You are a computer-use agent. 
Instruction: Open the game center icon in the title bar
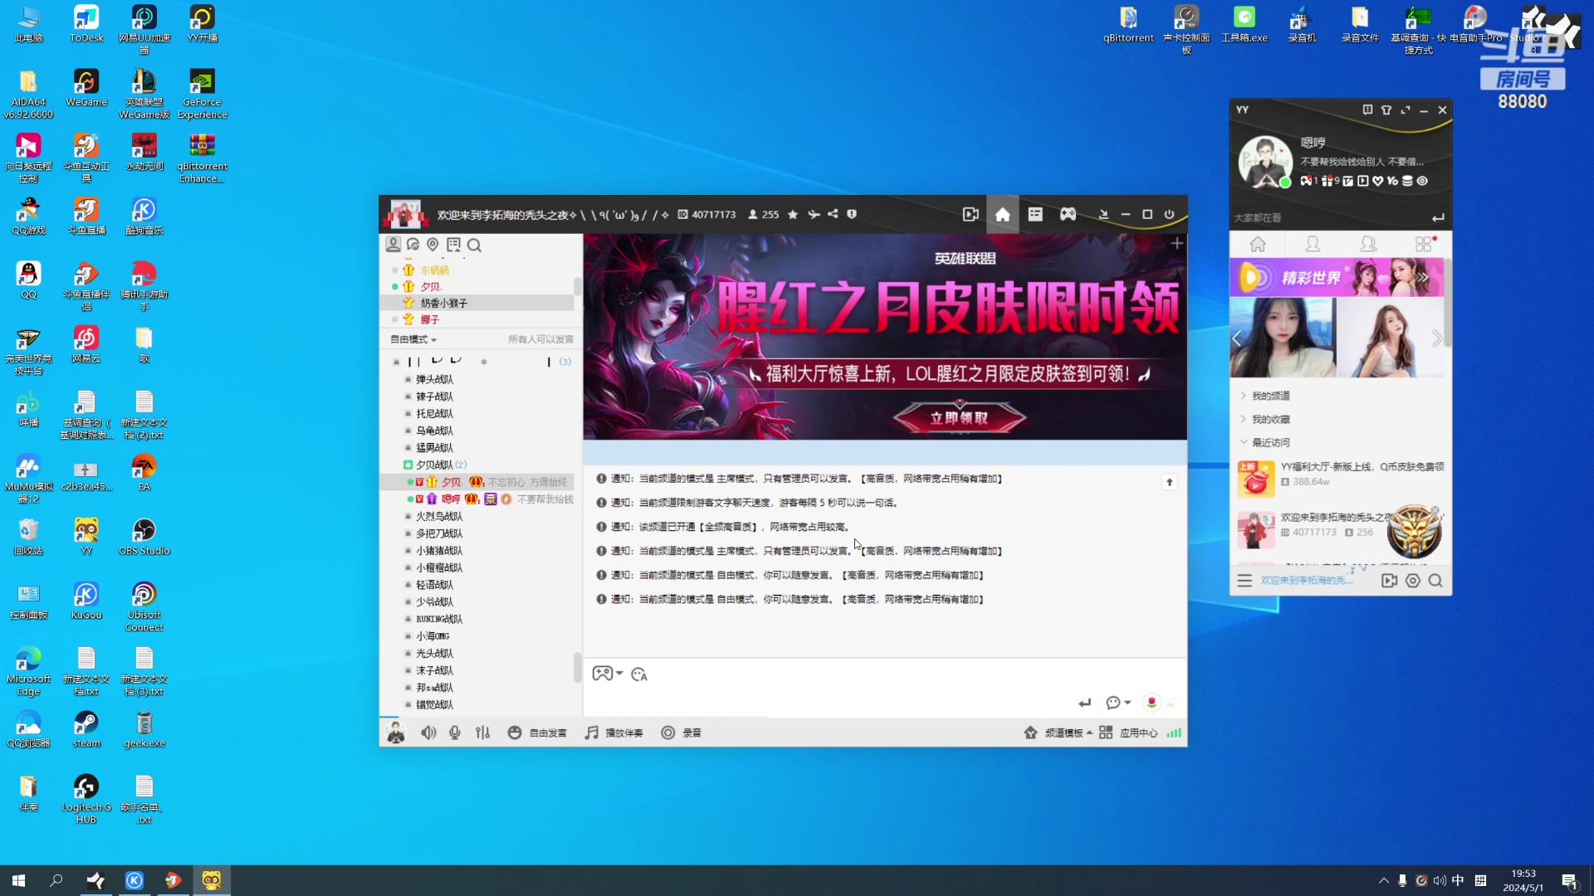tap(1068, 214)
